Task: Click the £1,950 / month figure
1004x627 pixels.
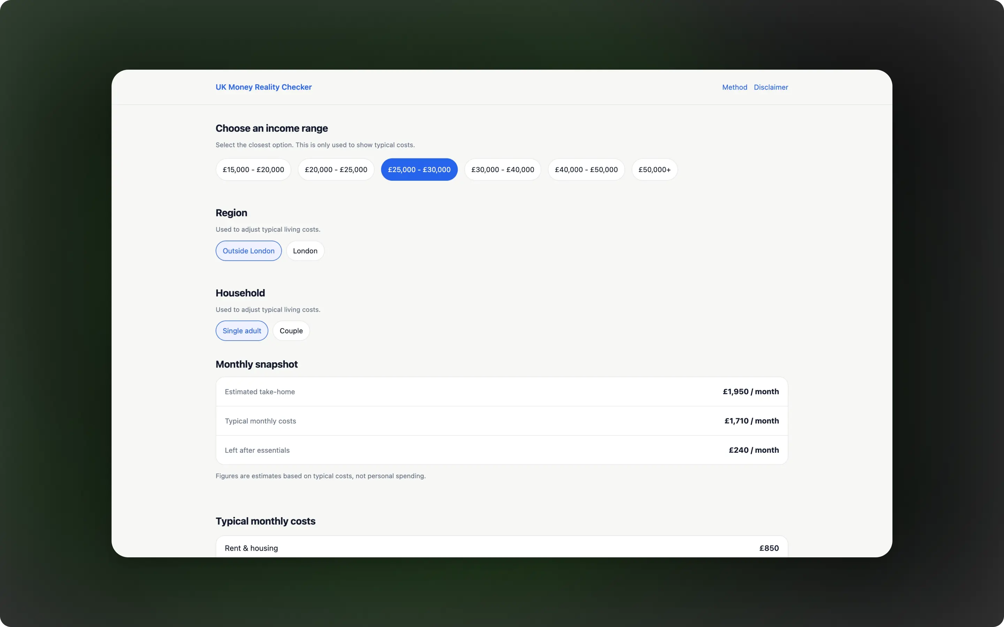Action: pyautogui.click(x=750, y=392)
